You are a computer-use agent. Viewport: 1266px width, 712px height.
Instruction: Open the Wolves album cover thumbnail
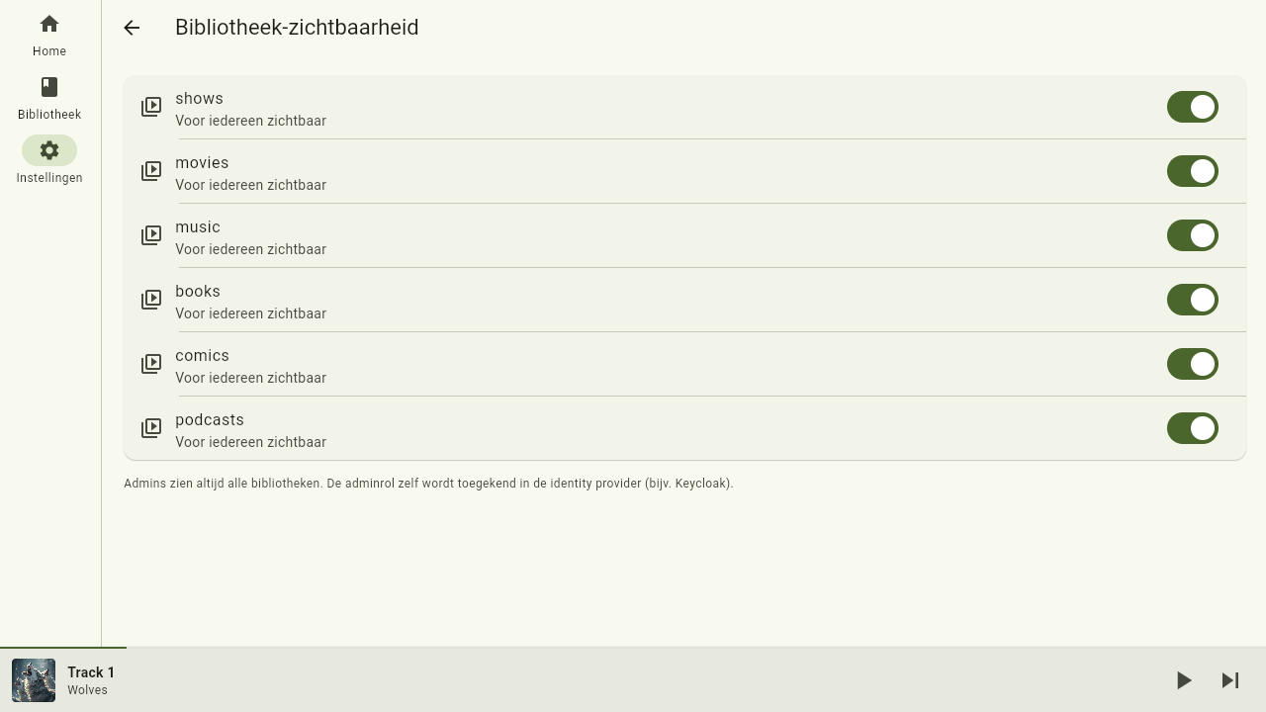click(x=34, y=680)
